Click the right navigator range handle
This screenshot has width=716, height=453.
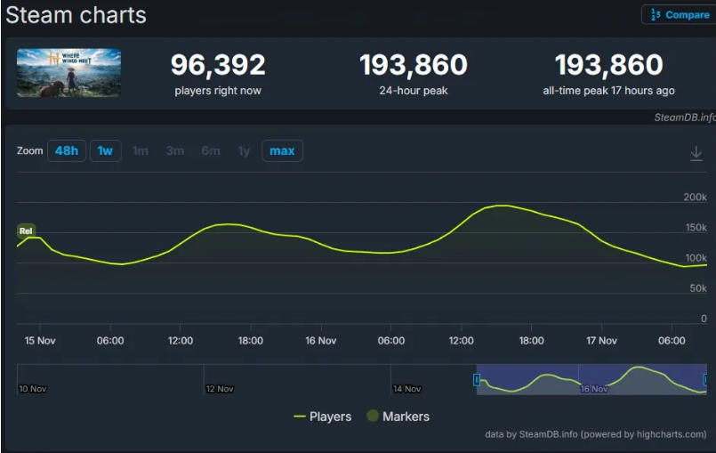(x=707, y=380)
